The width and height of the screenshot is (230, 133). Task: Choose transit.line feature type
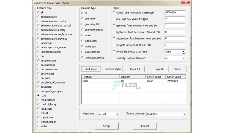pyautogui.click(x=39, y=117)
